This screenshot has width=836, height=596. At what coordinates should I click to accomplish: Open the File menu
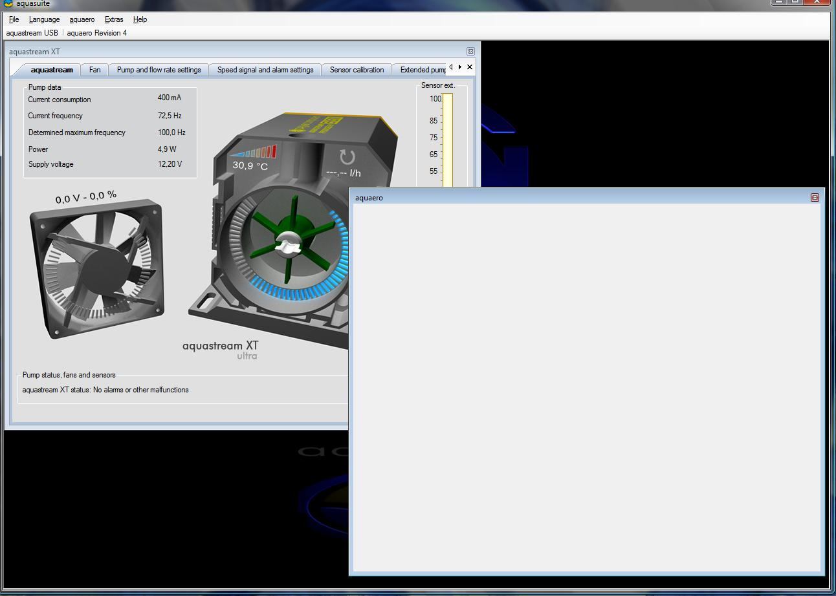[14, 19]
